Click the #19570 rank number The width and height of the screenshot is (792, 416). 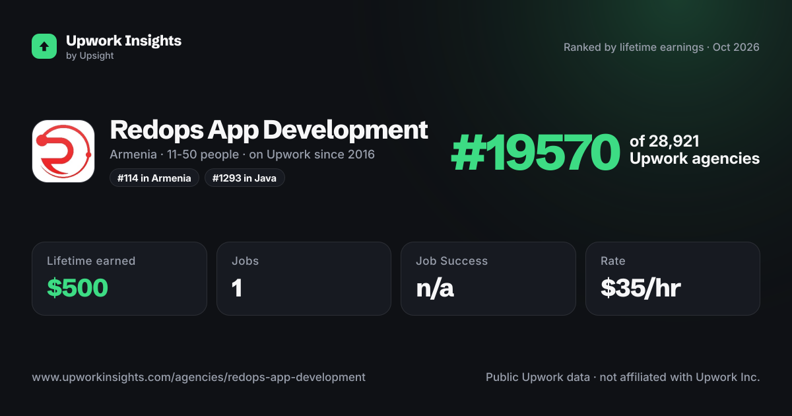[535, 153]
